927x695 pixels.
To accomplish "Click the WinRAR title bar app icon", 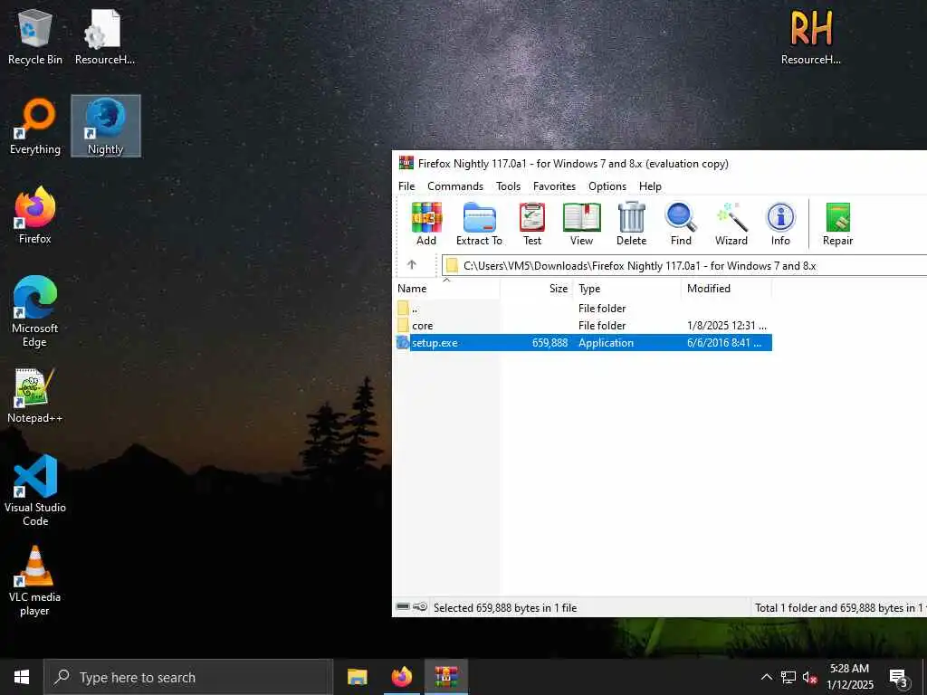I will (406, 163).
